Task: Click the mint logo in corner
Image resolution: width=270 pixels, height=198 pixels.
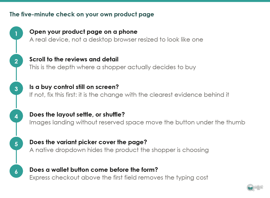Action: (x=255, y=187)
